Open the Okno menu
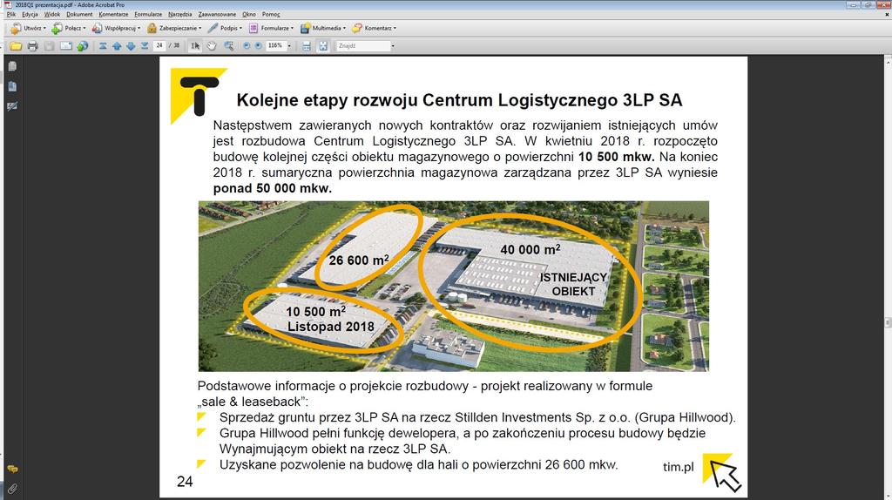 248,14
